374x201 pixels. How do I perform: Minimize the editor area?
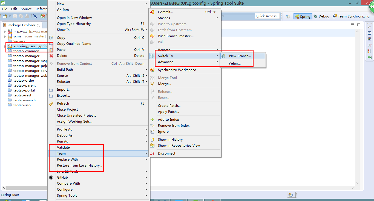point(353,25)
